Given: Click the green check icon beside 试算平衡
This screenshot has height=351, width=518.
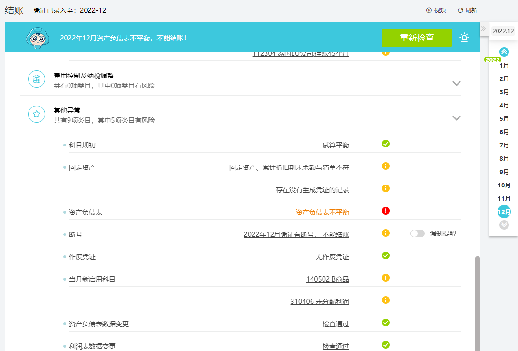Looking at the screenshot, I should [x=385, y=144].
